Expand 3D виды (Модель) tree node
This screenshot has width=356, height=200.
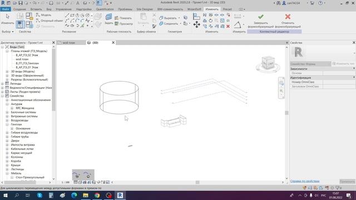click(x=7, y=72)
